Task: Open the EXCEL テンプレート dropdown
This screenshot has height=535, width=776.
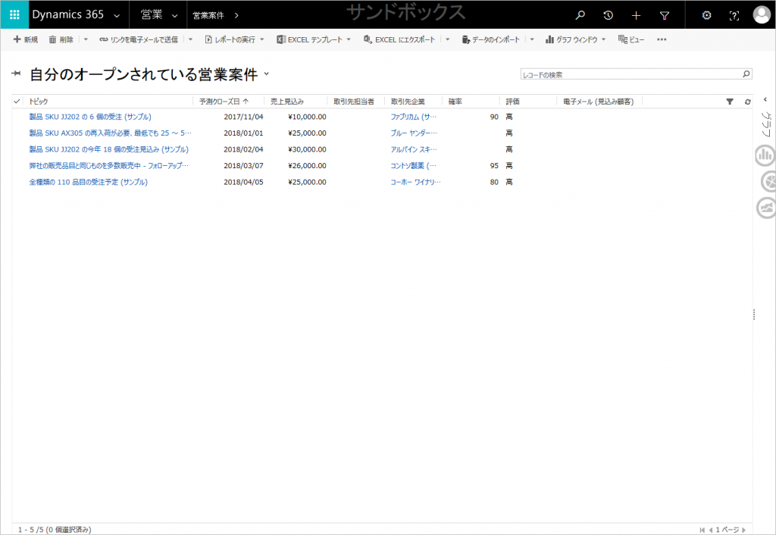Action: pyautogui.click(x=314, y=39)
